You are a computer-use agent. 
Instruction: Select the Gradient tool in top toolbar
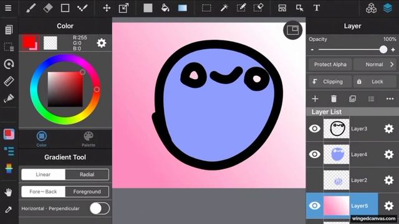tap(183, 8)
